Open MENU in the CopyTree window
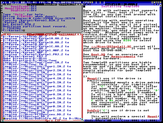 click(7, 34)
